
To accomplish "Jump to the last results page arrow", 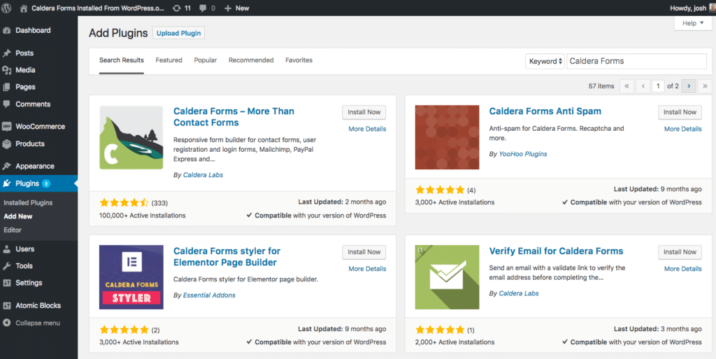I will pos(705,86).
